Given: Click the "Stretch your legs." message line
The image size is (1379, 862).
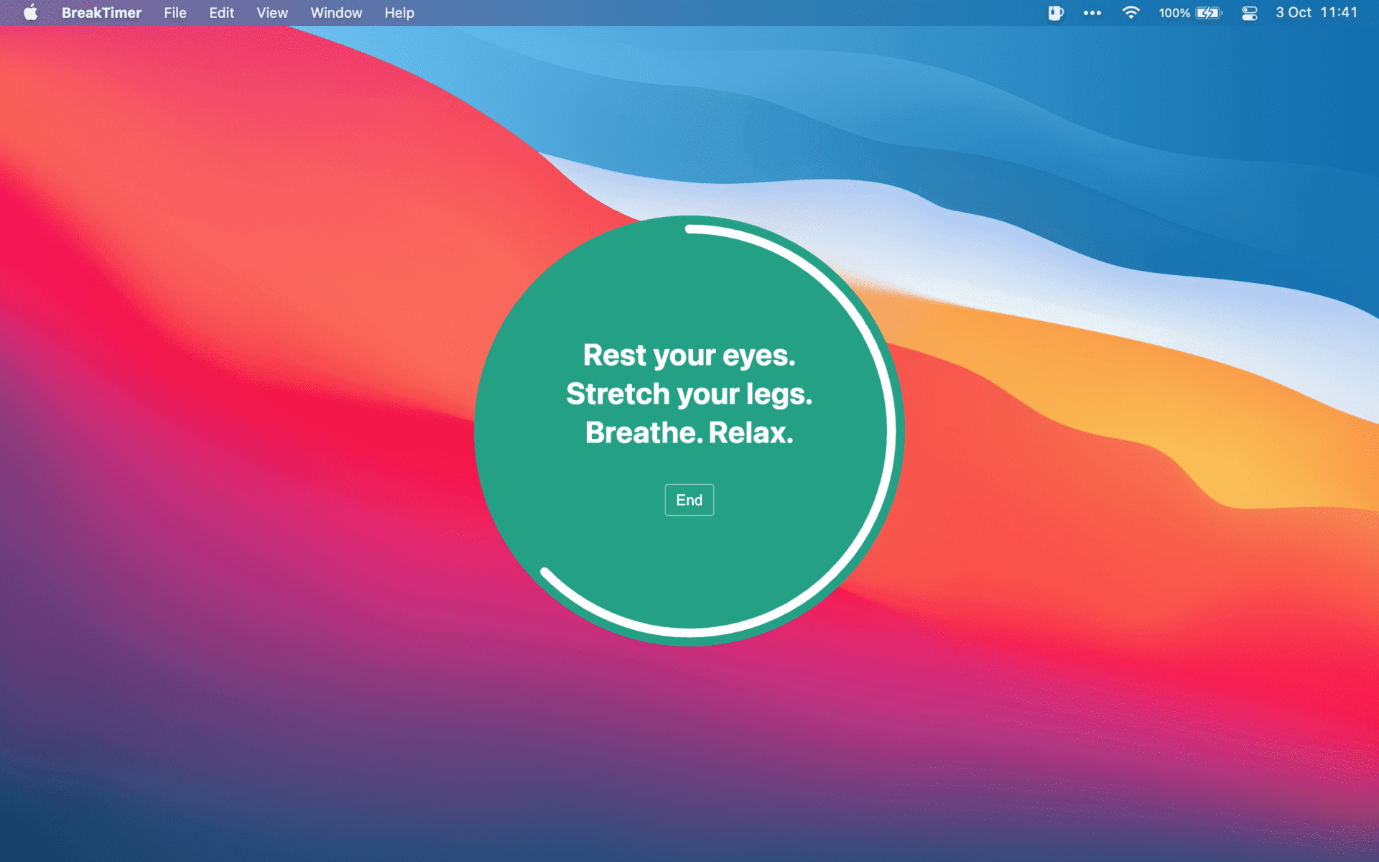Looking at the screenshot, I should pos(689,394).
